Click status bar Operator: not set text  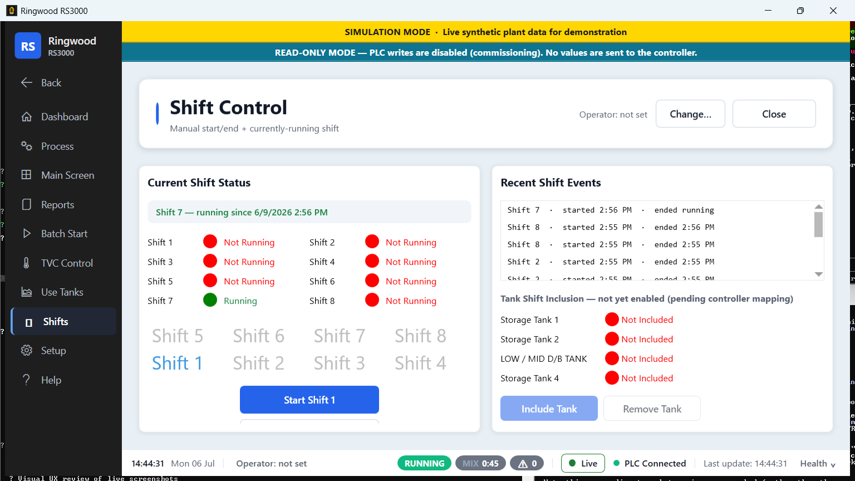tap(271, 463)
